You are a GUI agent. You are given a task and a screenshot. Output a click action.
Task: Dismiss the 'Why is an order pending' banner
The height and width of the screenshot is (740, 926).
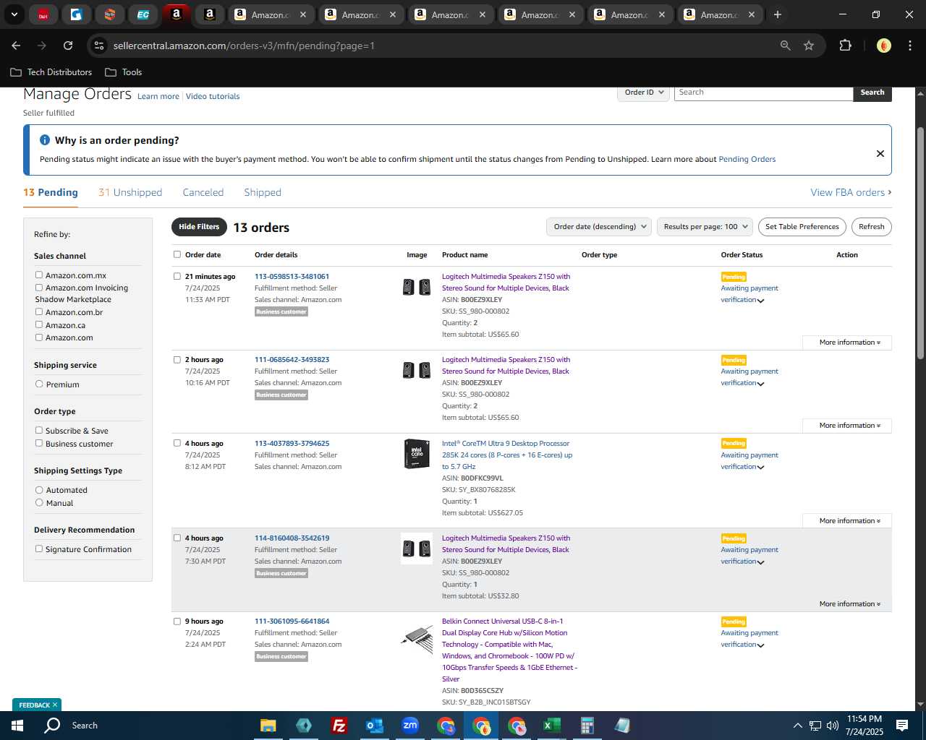click(x=880, y=153)
